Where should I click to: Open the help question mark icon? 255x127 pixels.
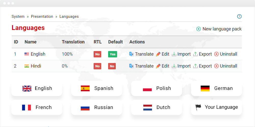click(239, 16)
